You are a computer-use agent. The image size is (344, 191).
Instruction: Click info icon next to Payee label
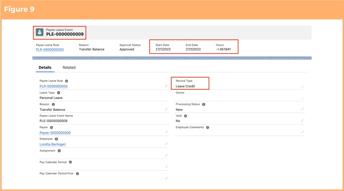[51, 127]
